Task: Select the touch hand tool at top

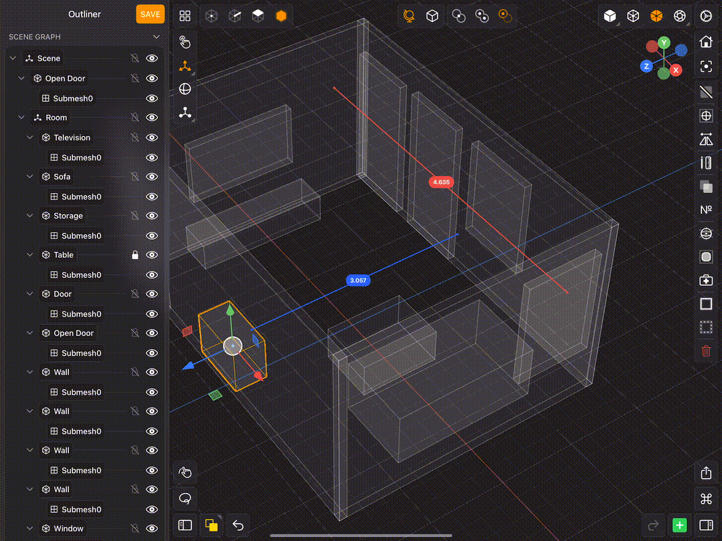Action: pyautogui.click(x=185, y=42)
